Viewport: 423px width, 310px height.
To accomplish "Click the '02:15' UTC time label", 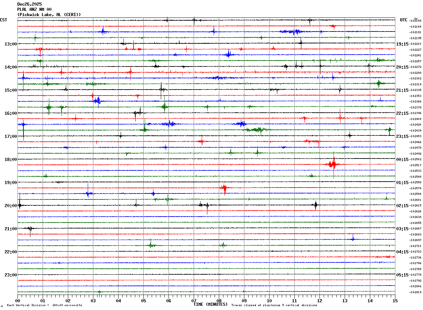I will pyautogui.click(x=402, y=206).
